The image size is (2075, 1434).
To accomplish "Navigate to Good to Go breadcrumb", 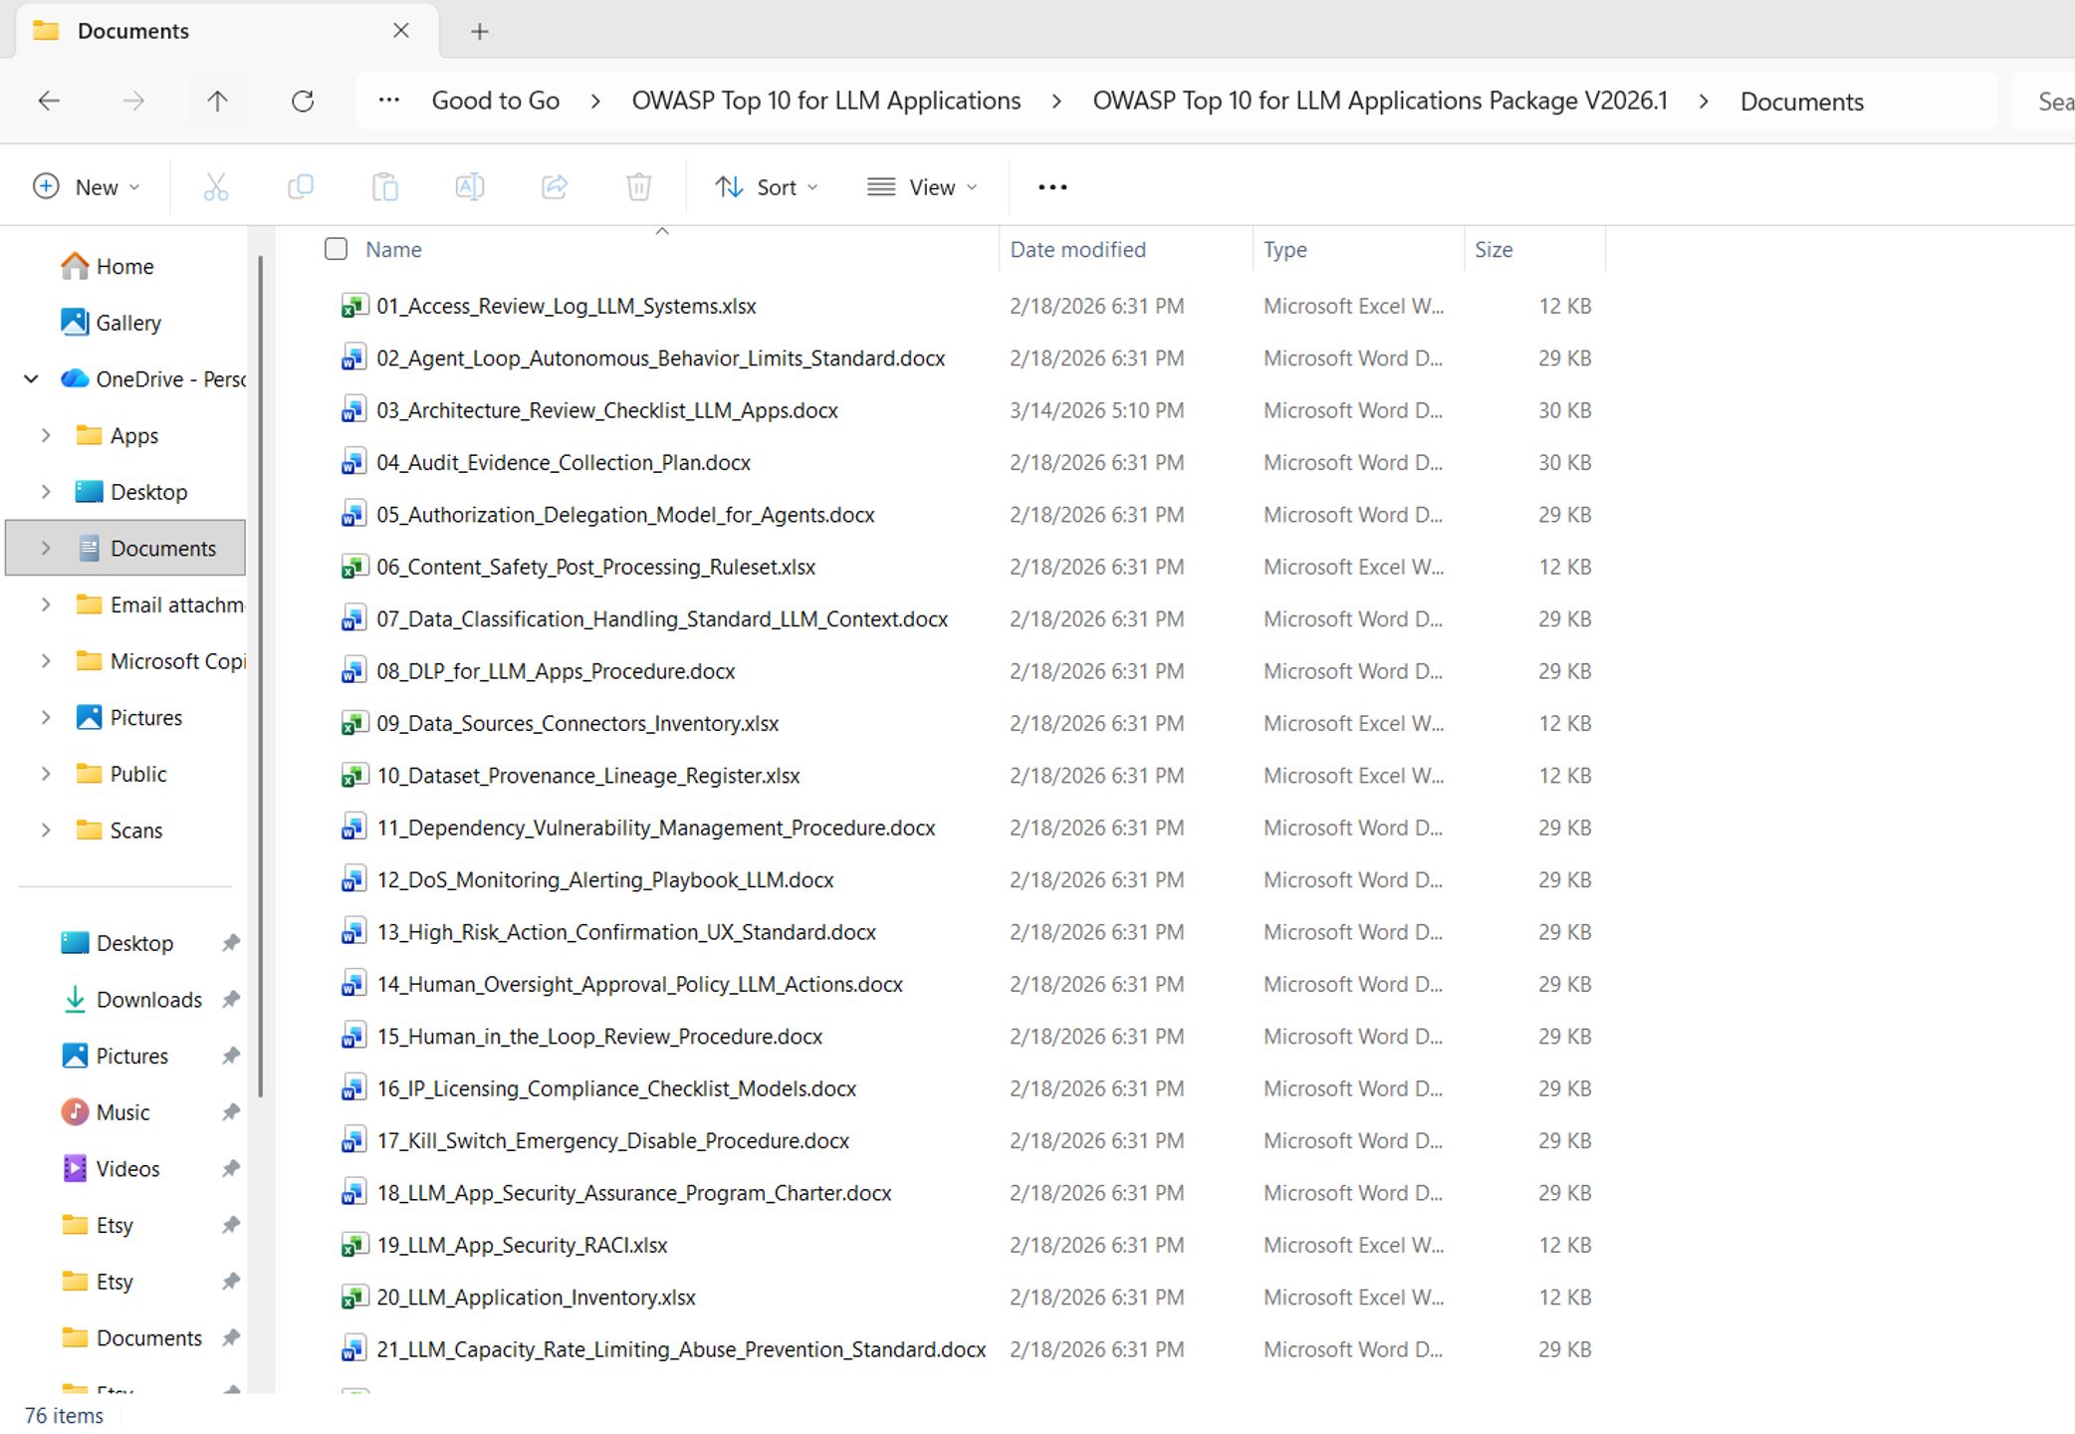I will pos(496,101).
